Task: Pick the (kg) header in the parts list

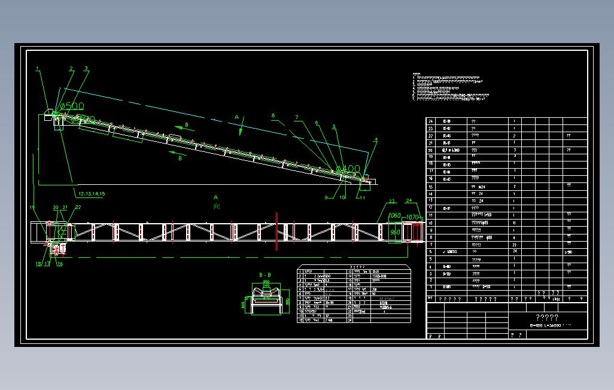Action: pos(556,298)
